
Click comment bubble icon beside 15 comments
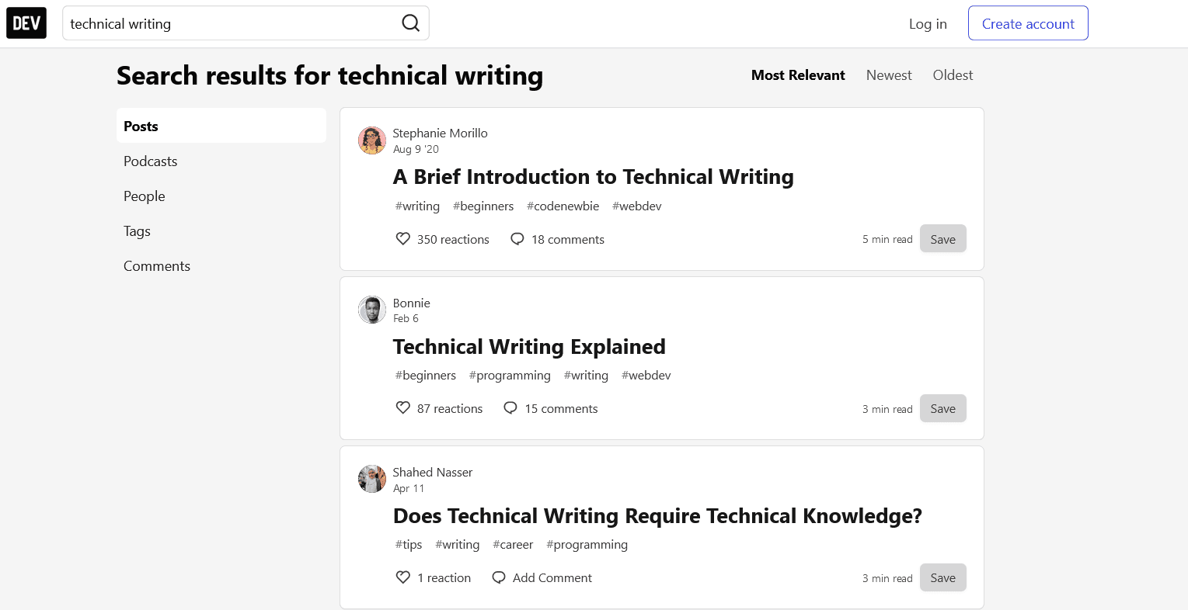coord(510,408)
